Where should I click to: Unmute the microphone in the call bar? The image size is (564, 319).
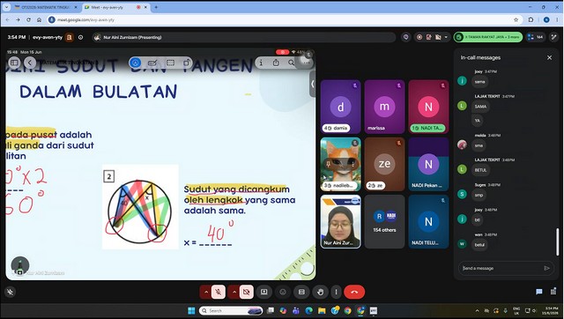point(218,292)
